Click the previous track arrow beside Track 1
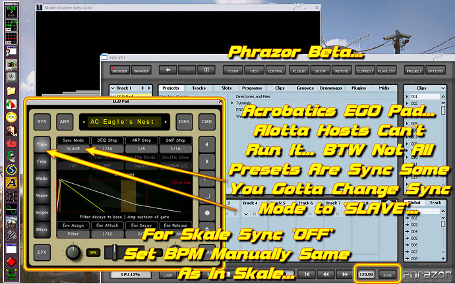The height and width of the screenshot is (284, 455). 142,88
